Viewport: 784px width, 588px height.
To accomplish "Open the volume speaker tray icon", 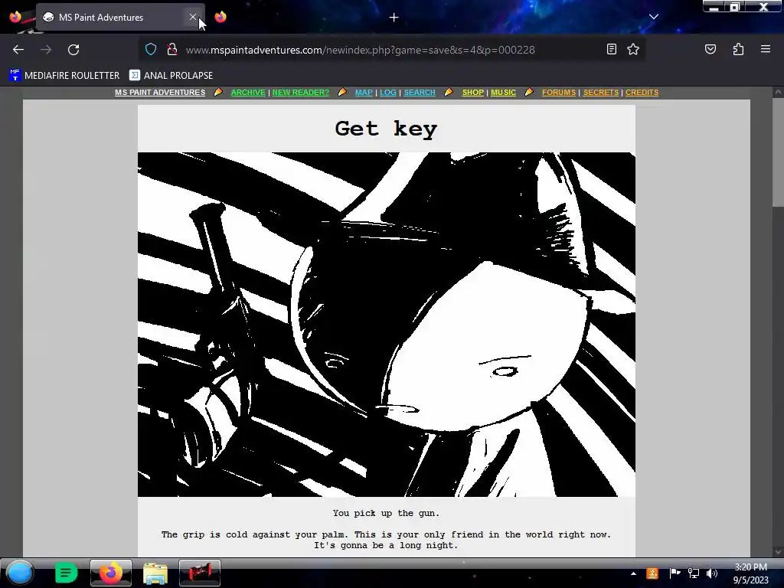I will pyautogui.click(x=712, y=573).
